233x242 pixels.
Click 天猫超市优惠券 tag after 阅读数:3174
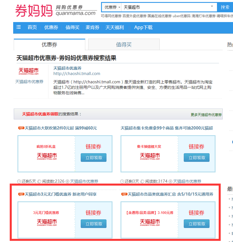coord(187,181)
